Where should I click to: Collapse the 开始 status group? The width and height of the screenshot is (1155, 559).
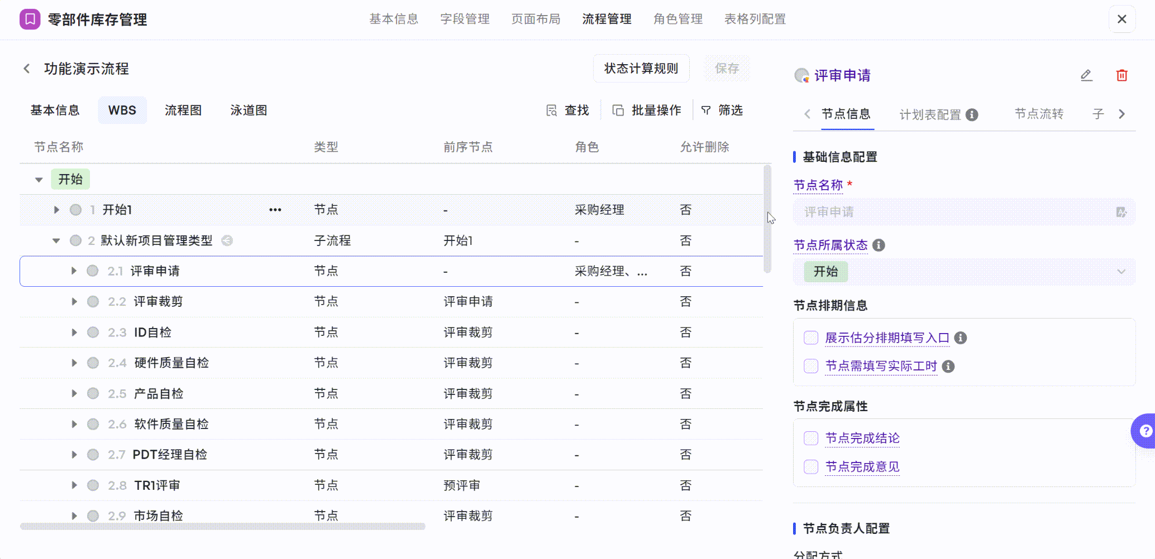pyautogui.click(x=39, y=180)
